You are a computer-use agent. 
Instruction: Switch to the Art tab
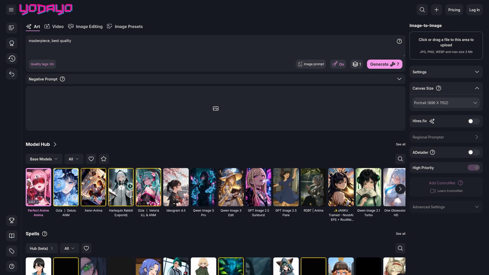click(x=33, y=26)
